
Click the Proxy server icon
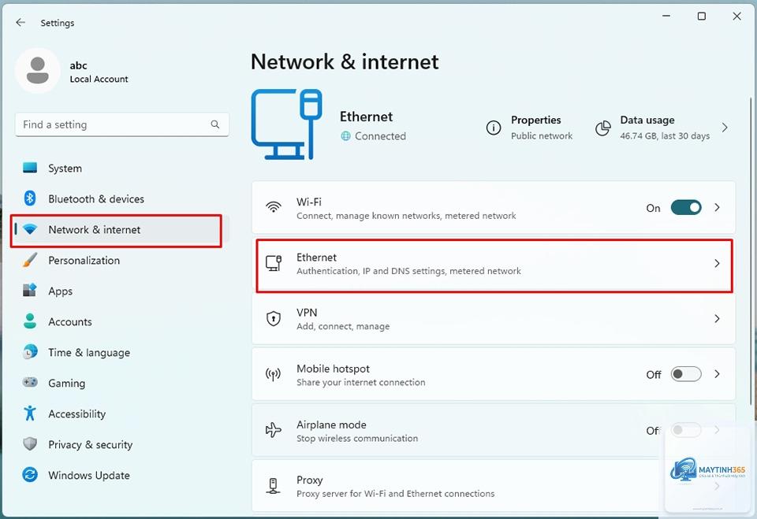pos(274,486)
